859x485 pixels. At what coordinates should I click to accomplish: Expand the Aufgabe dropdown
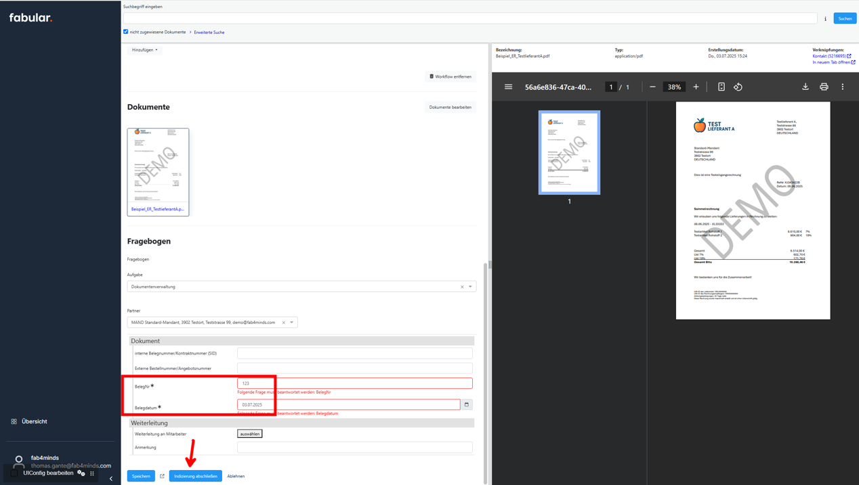coord(470,287)
